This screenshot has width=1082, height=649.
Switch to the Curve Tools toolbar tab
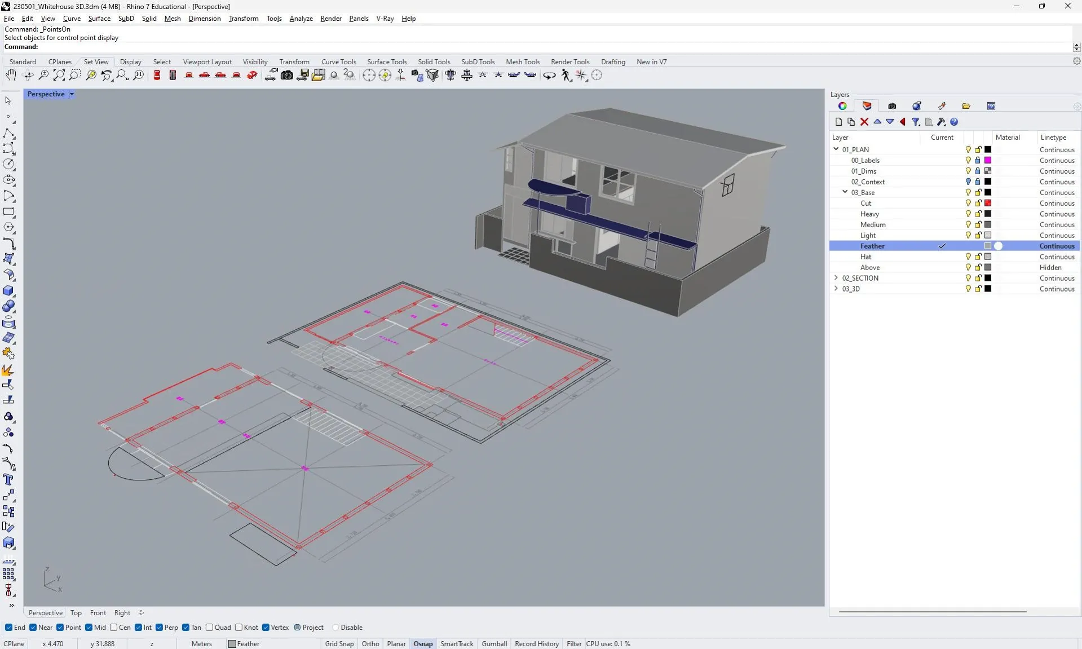(x=338, y=62)
